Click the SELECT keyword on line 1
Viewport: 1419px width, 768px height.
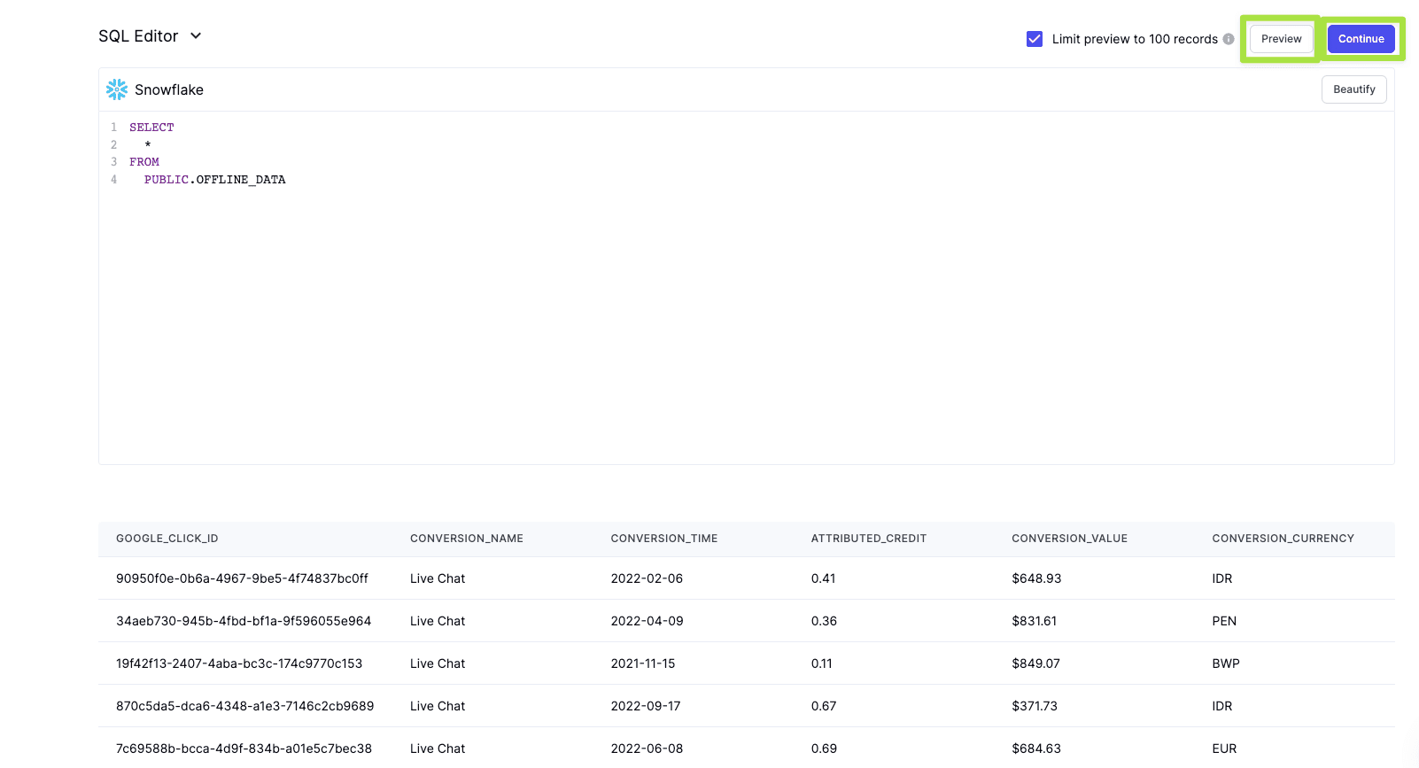pos(151,128)
